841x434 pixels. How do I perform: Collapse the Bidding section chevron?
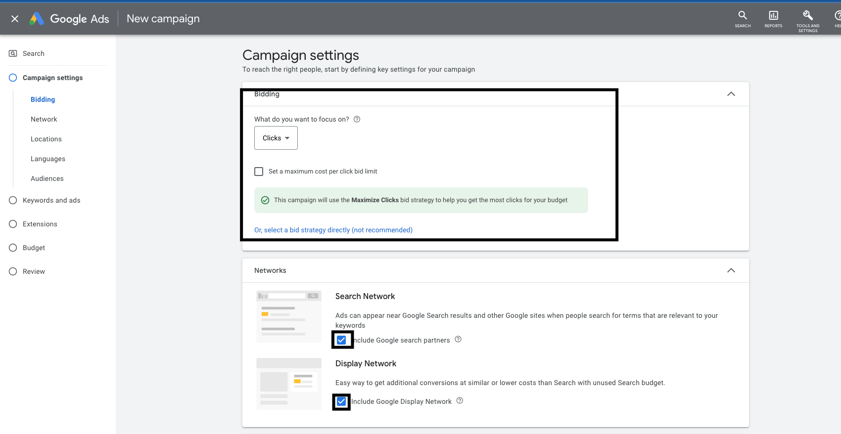coord(731,94)
